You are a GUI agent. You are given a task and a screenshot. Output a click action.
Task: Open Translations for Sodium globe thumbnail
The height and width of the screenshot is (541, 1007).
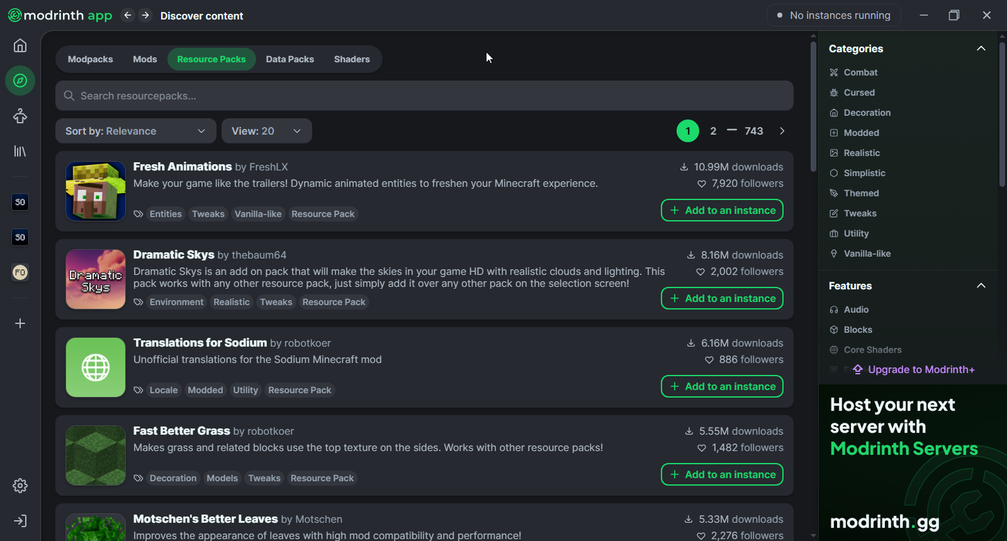[96, 367]
